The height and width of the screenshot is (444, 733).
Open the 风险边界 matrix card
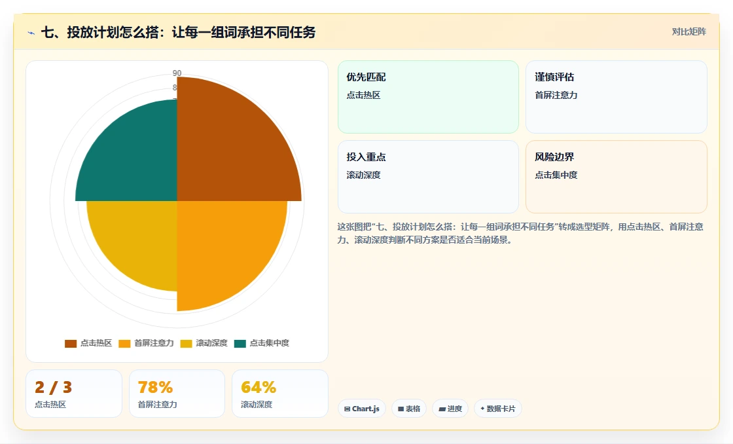(x=616, y=177)
